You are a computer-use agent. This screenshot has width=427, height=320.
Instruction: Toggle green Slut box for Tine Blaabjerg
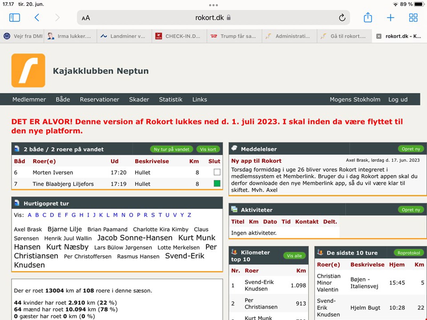pyautogui.click(x=217, y=183)
